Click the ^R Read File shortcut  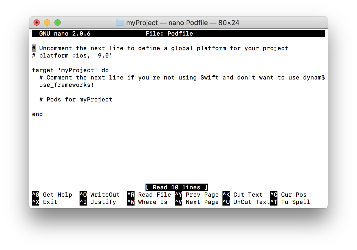[149, 195]
